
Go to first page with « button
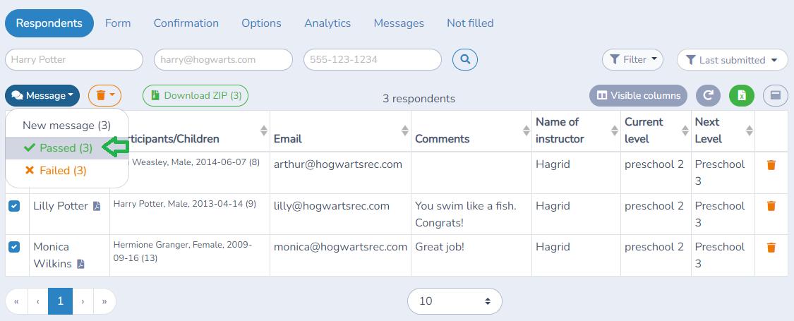(x=17, y=301)
